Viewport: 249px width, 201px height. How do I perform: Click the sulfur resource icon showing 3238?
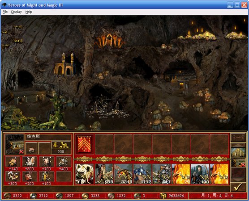[x=85, y=196]
